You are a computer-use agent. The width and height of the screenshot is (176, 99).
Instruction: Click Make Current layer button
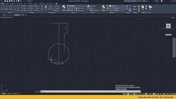pyautogui.click(x=80, y=8)
